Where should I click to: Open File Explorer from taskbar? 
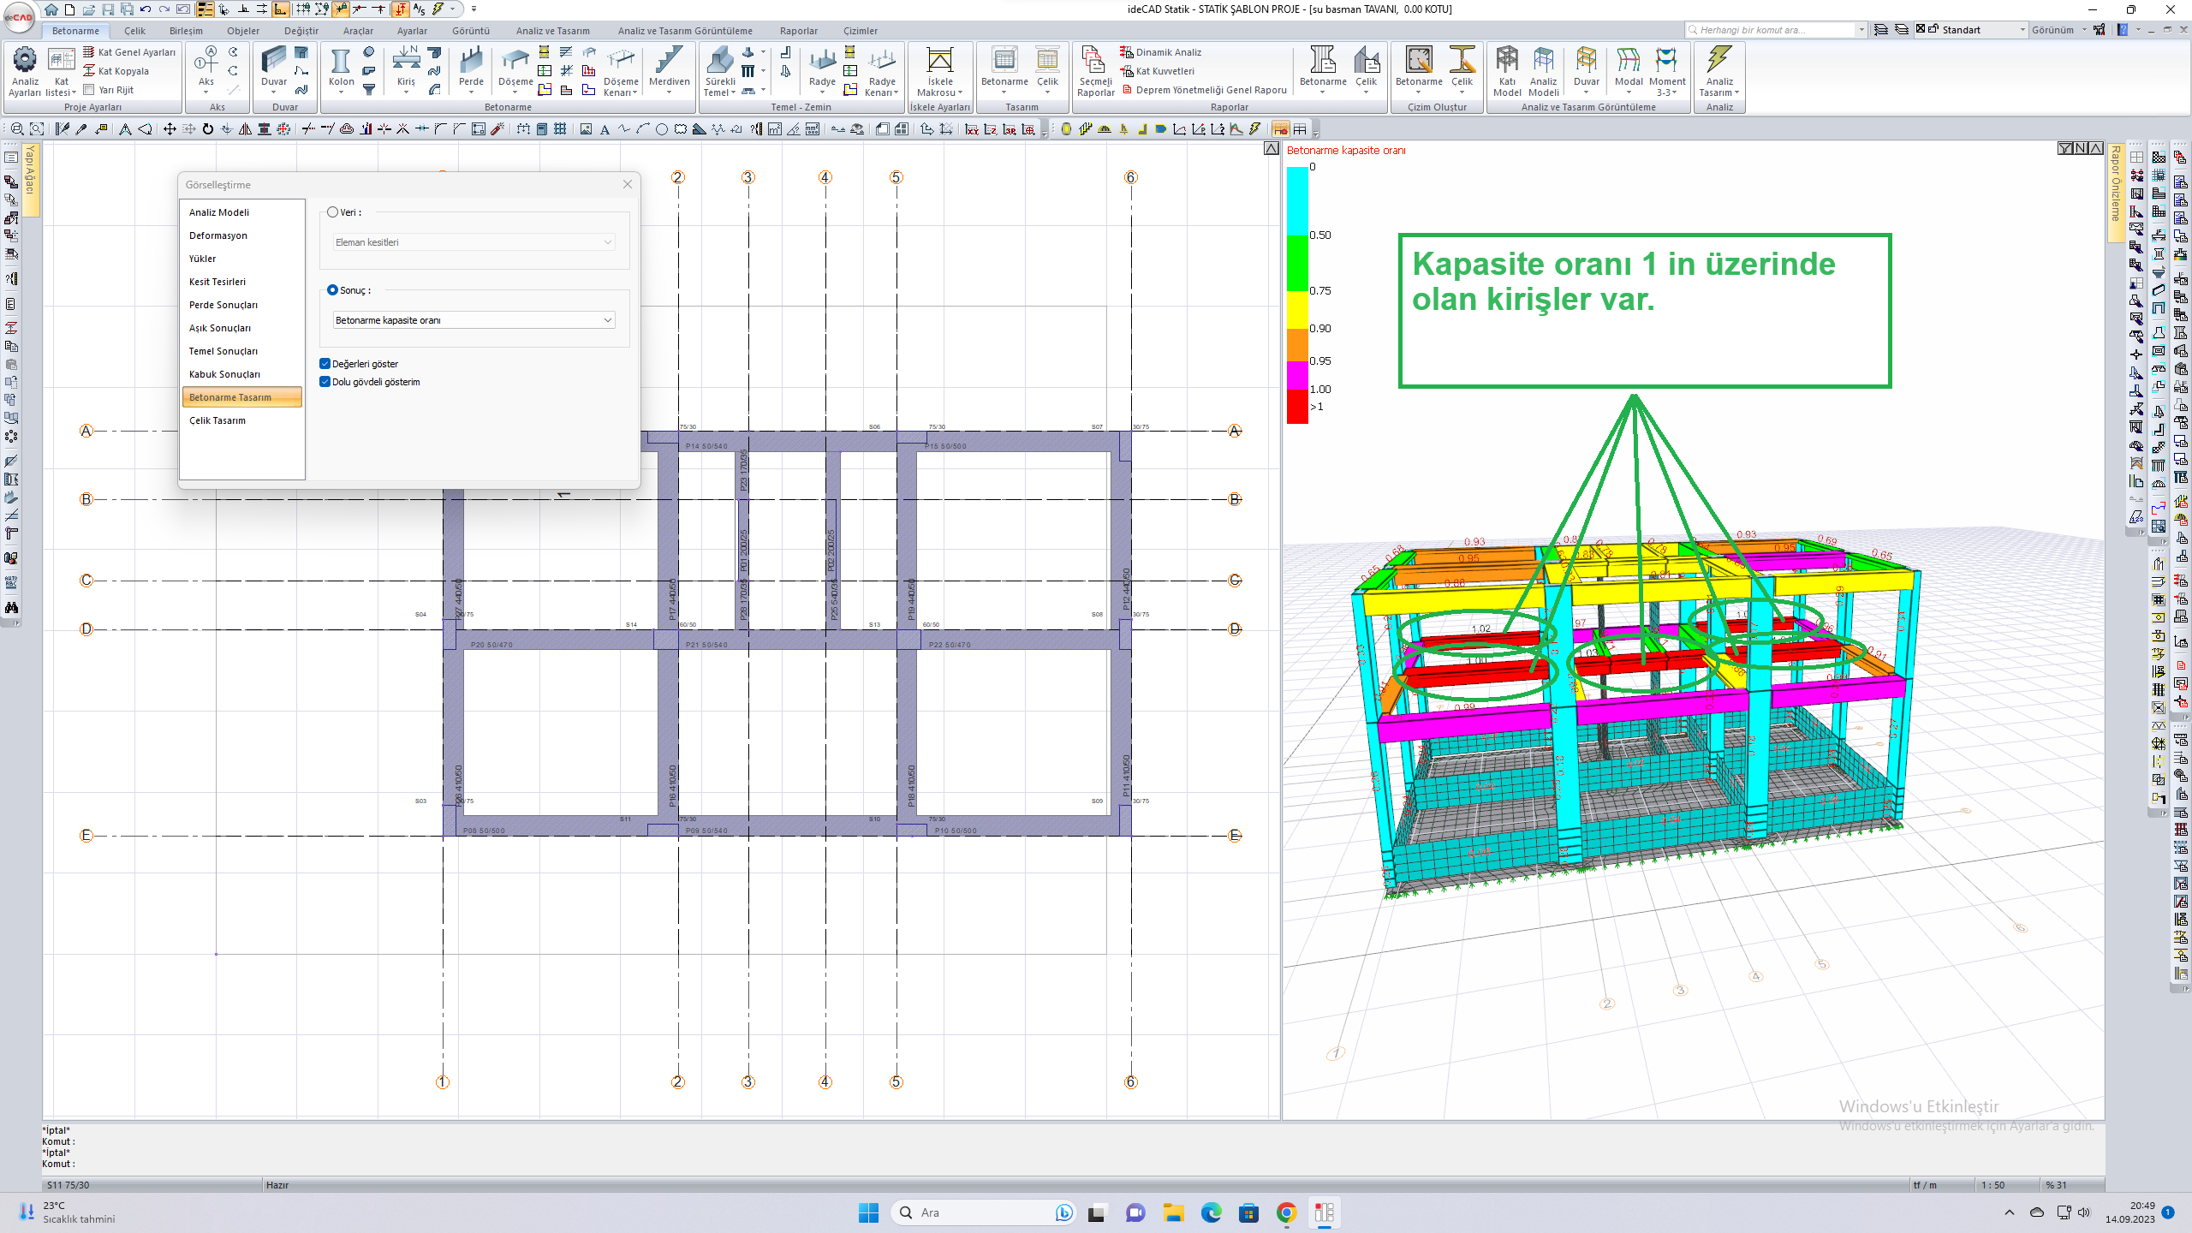pyautogui.click(x=1173, y=1212)
